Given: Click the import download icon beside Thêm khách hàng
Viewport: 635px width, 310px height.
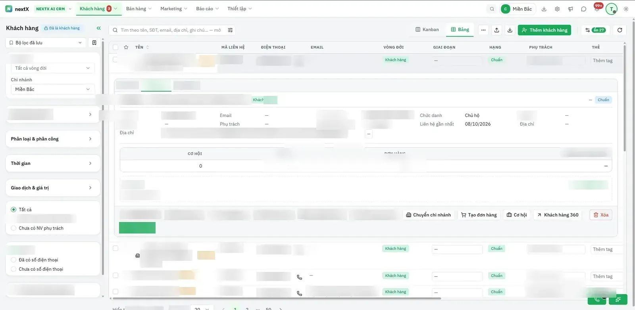Looking at the screenshot, I should 510,30.
